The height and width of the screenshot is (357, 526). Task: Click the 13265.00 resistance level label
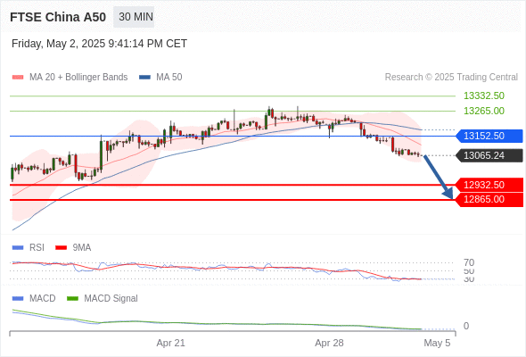point(484,111)
